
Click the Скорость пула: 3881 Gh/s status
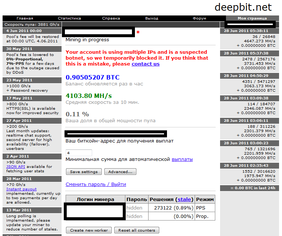[x=32, y=24]
